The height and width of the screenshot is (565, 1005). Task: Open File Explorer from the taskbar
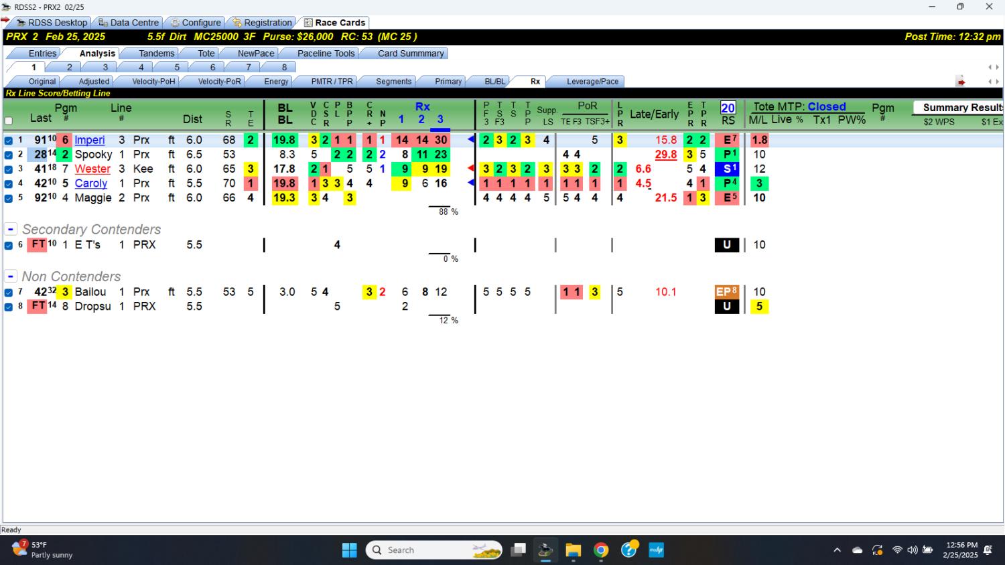(573, 550)
